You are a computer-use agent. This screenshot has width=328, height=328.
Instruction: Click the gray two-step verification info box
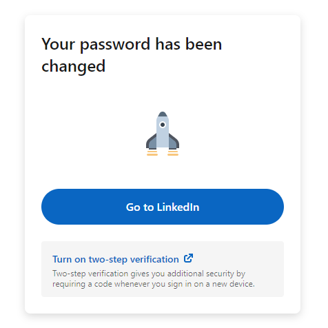click(163, 269)
